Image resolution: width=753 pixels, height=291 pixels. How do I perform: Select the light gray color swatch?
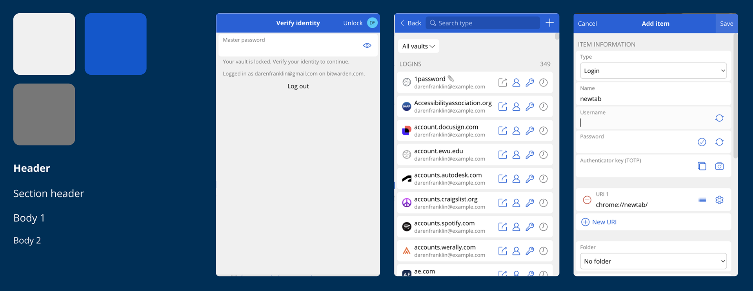[44, 44]
